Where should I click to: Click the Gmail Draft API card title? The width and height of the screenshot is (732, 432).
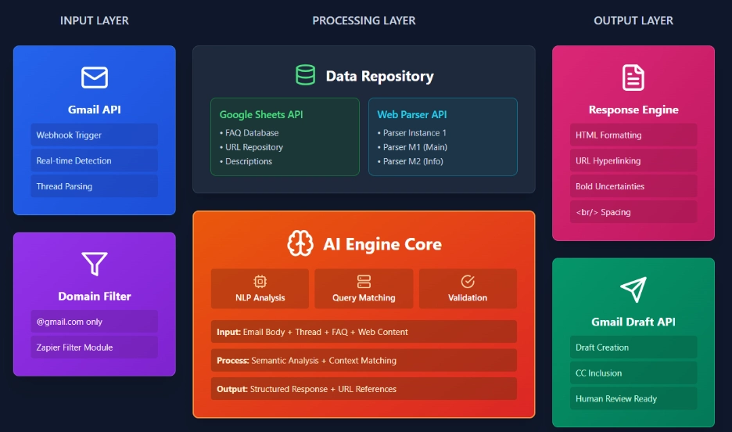[633, 322]
